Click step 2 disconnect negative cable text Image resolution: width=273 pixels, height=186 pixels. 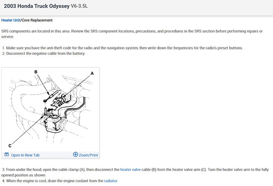coord(44,54)
